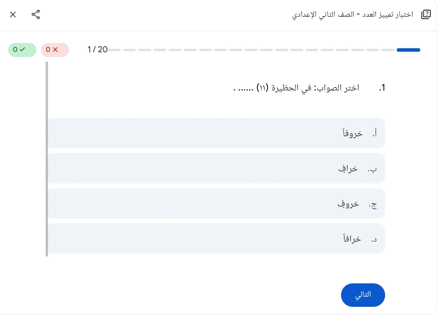The height and width of the screenshot is (315, 437).
Task: Click the red X wrong-answers badge
Action: click(55, 50)
